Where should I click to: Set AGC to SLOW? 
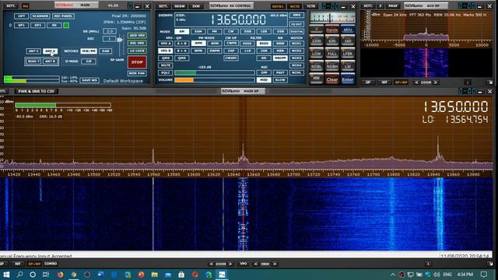click(x=280, y=80)
